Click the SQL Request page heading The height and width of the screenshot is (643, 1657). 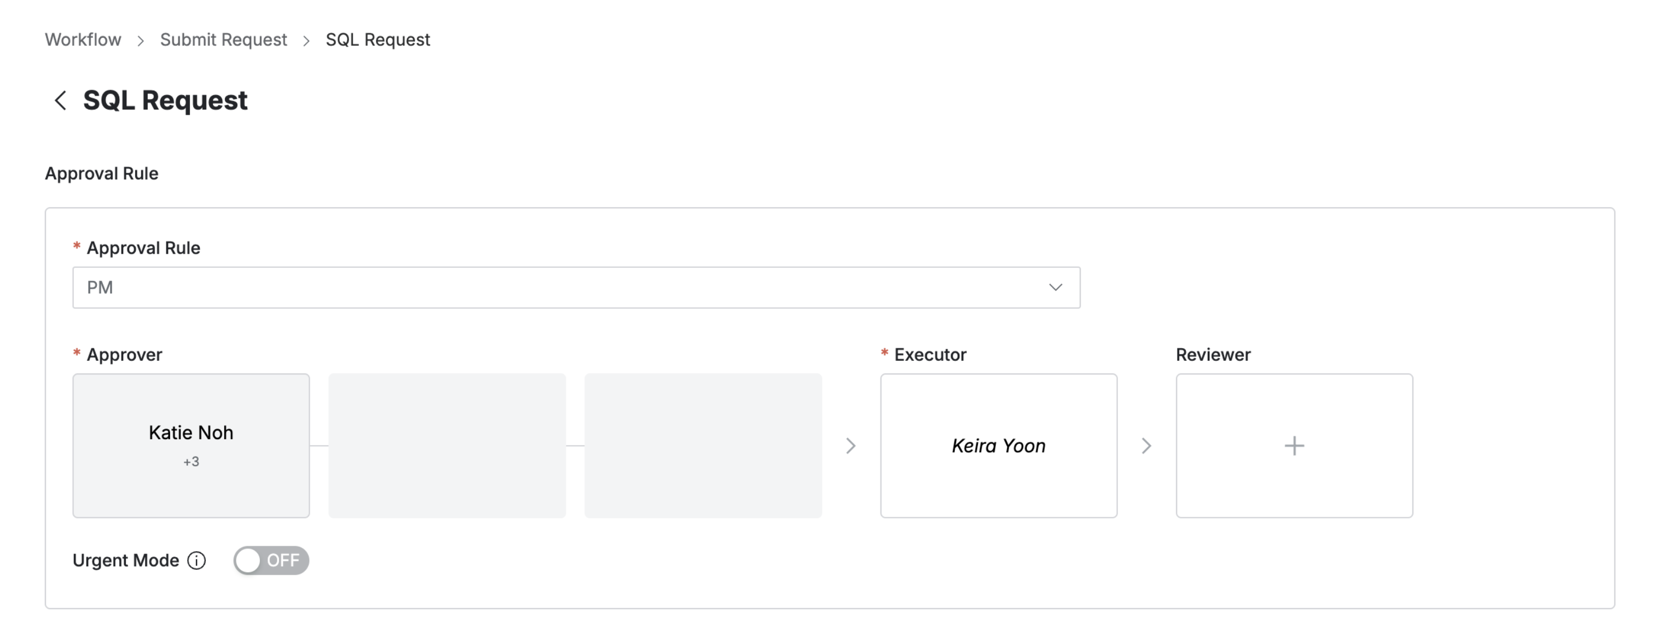click(x=165, y=100)
